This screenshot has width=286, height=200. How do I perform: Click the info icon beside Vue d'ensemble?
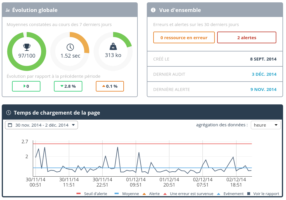point(153,10)
